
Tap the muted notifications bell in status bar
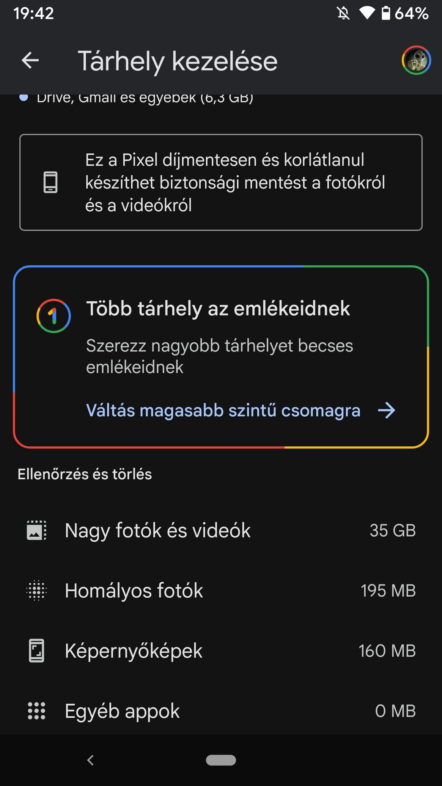tap(343, 14)
